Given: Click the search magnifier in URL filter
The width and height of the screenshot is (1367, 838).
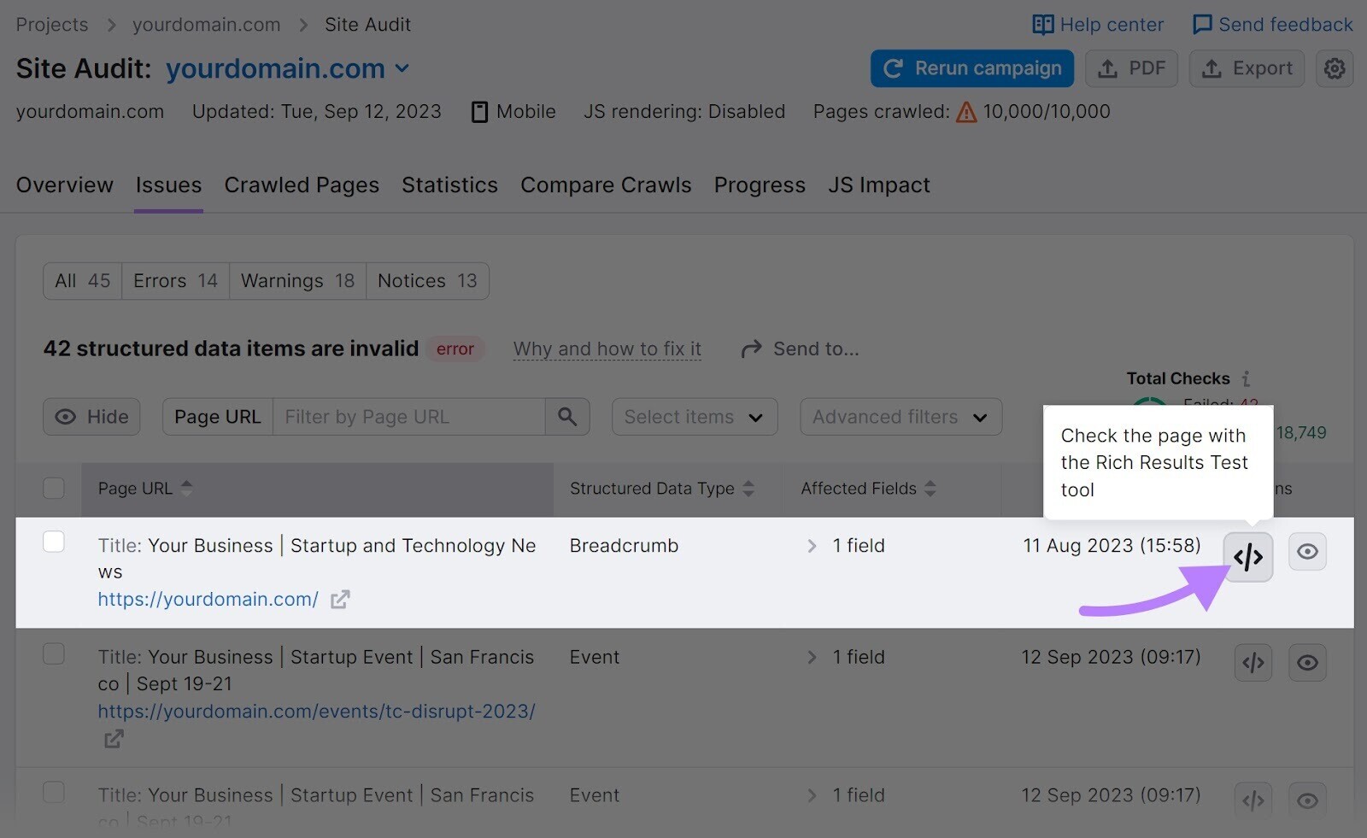Looking at the screenshot, I should tap(567, 417).
